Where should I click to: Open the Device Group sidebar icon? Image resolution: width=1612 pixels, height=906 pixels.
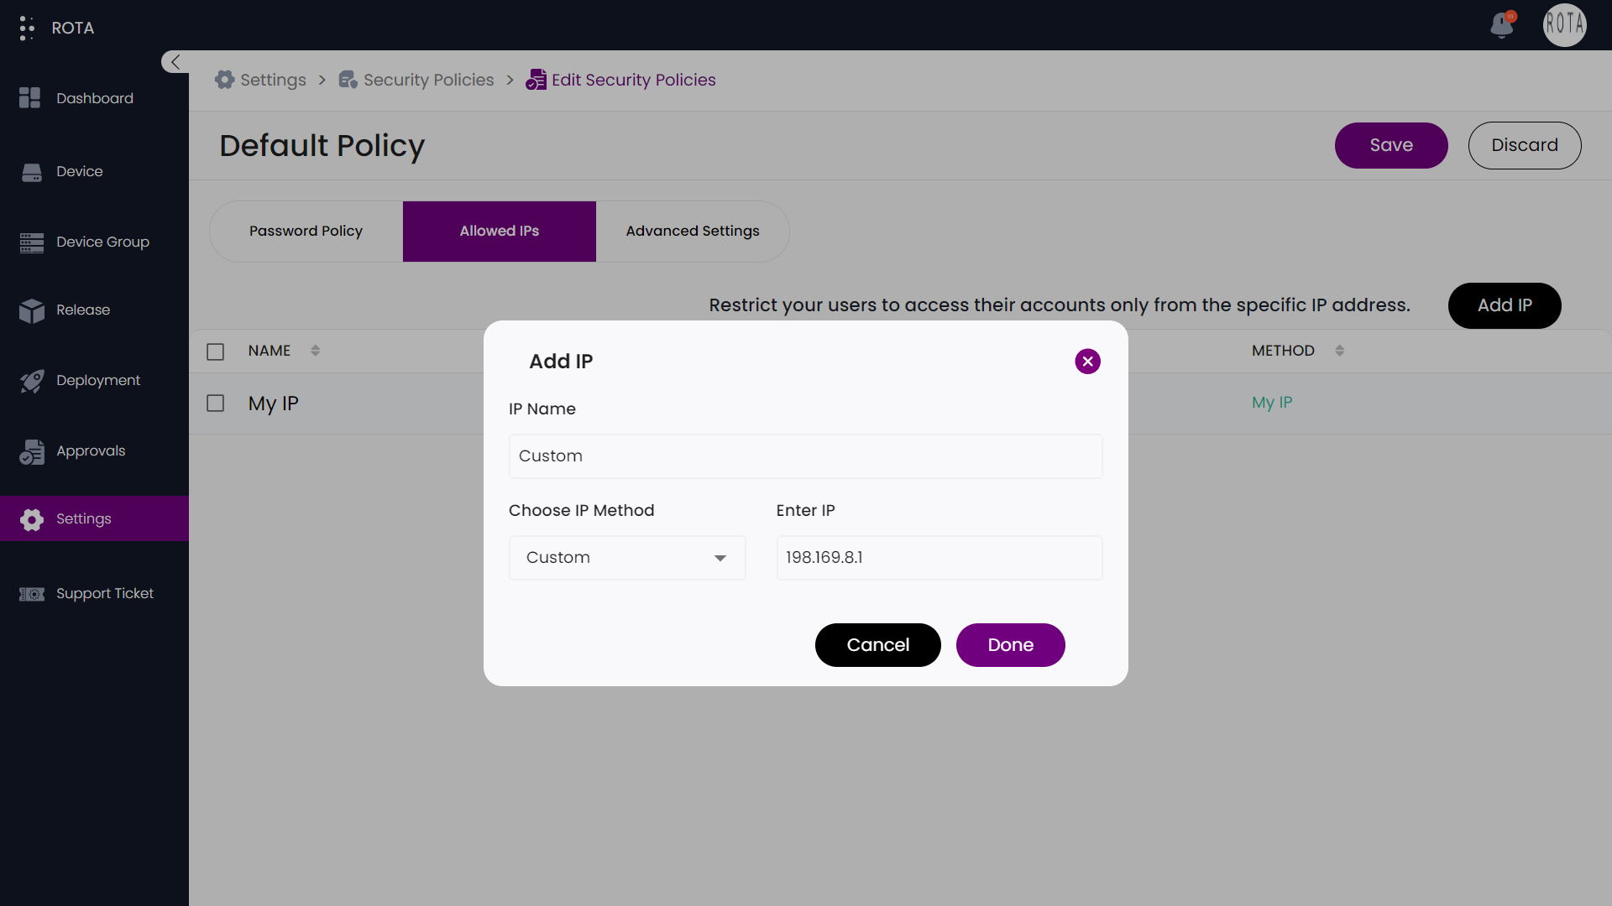click(31, 242)
